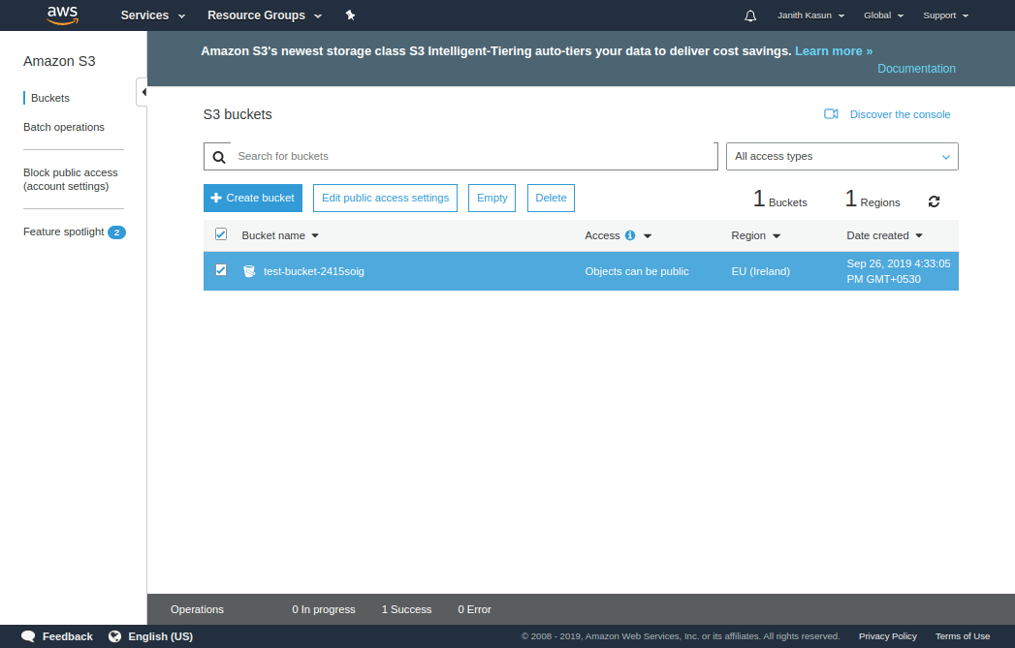Click the magnifier icon in the search bar
The image size is (1015, 648).
[218, 156]
